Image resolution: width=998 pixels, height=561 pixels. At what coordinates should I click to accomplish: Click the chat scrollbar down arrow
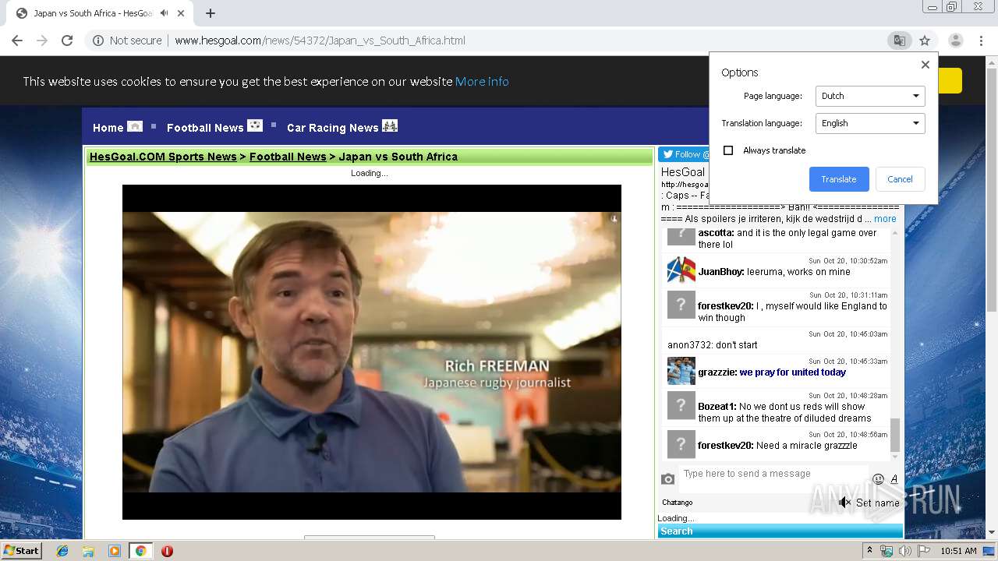tap(895, 457)
